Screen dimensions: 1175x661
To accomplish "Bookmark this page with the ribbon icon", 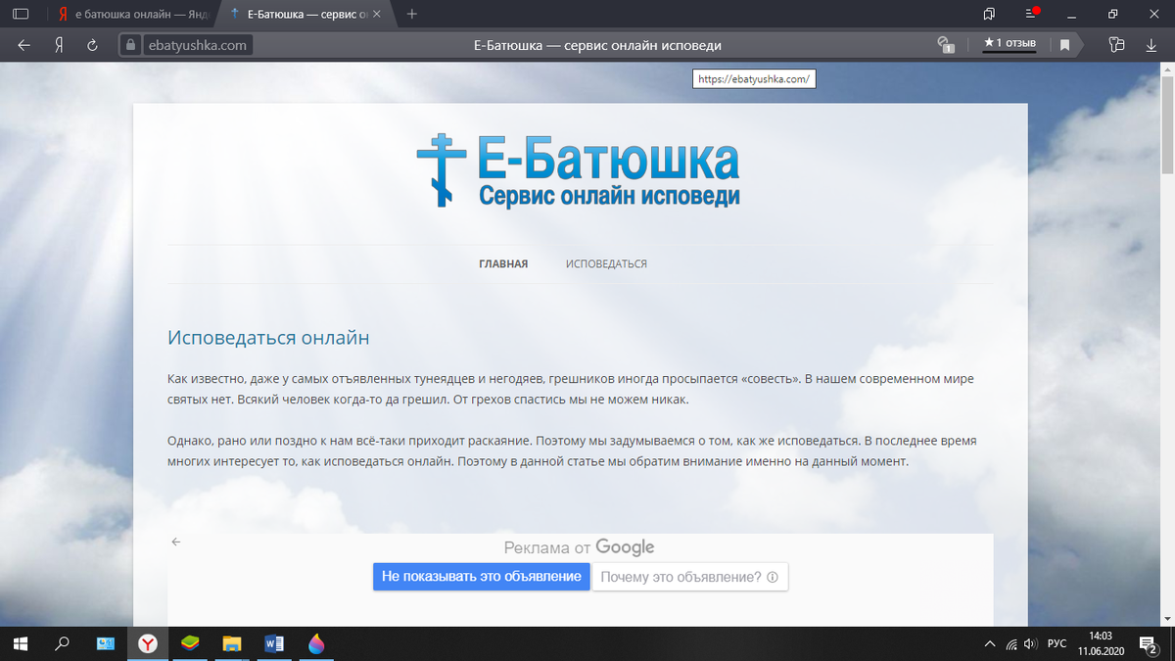I will click(x=1064, y=45).
